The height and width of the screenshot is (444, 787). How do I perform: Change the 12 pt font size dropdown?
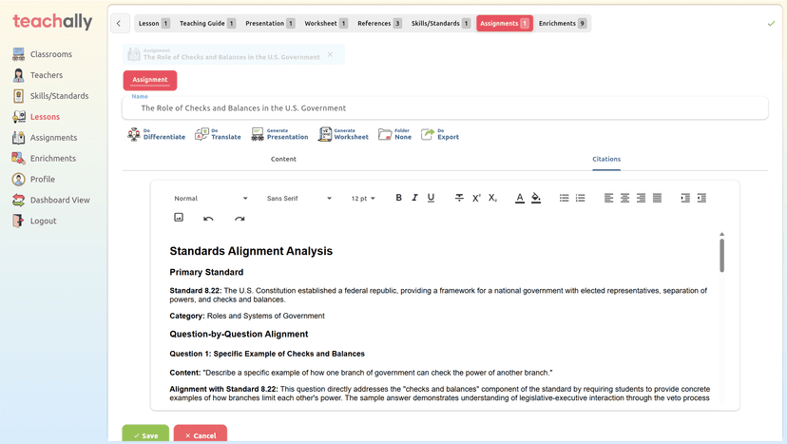click(363, 199)
